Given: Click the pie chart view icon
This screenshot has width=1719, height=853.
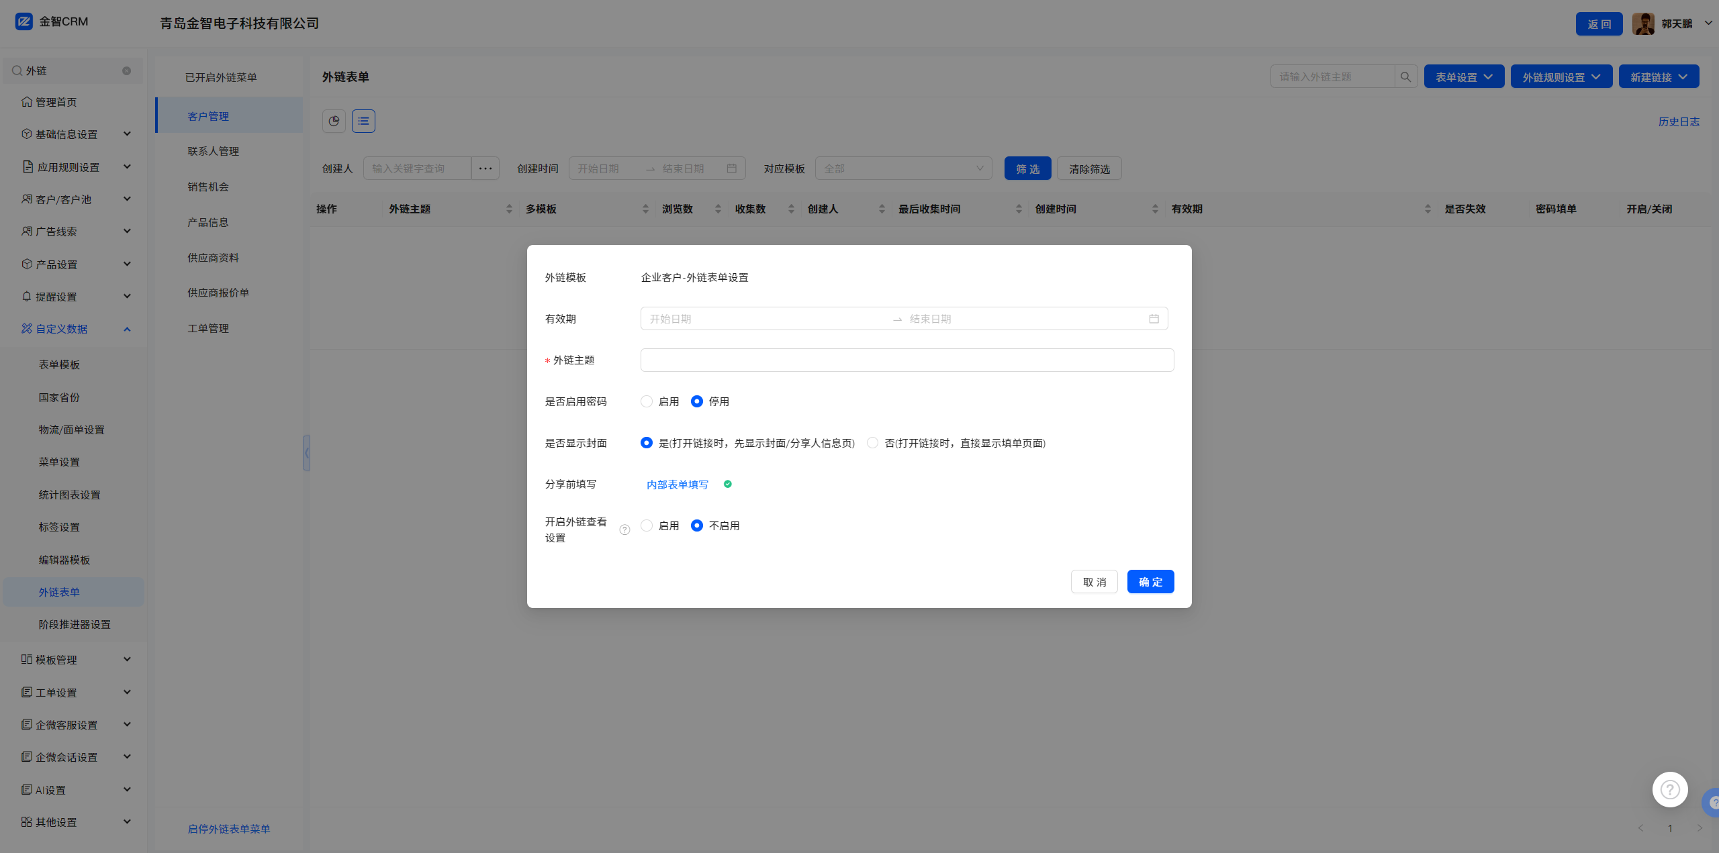Looking at the screenshot, I should coord(334,121).
